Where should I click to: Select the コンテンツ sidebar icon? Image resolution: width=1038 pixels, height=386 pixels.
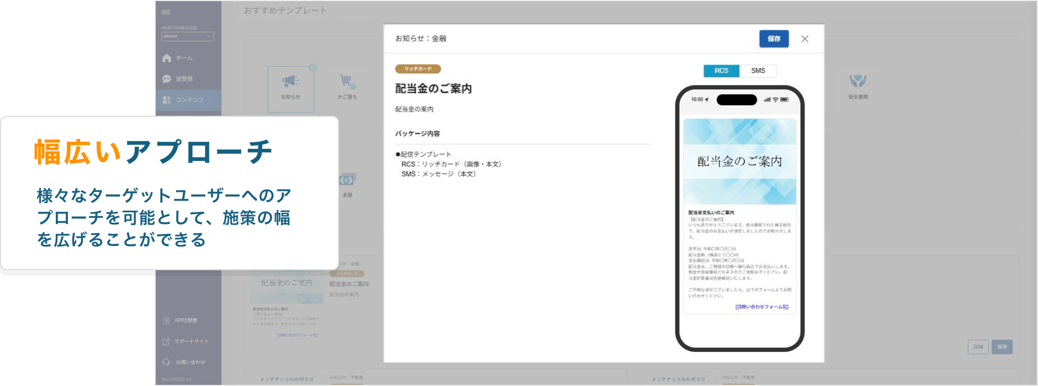167,100
